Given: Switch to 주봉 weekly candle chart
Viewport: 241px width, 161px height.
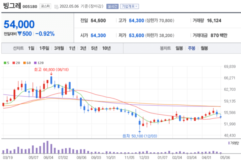Looking at the screenshot, I should (192, 48).
